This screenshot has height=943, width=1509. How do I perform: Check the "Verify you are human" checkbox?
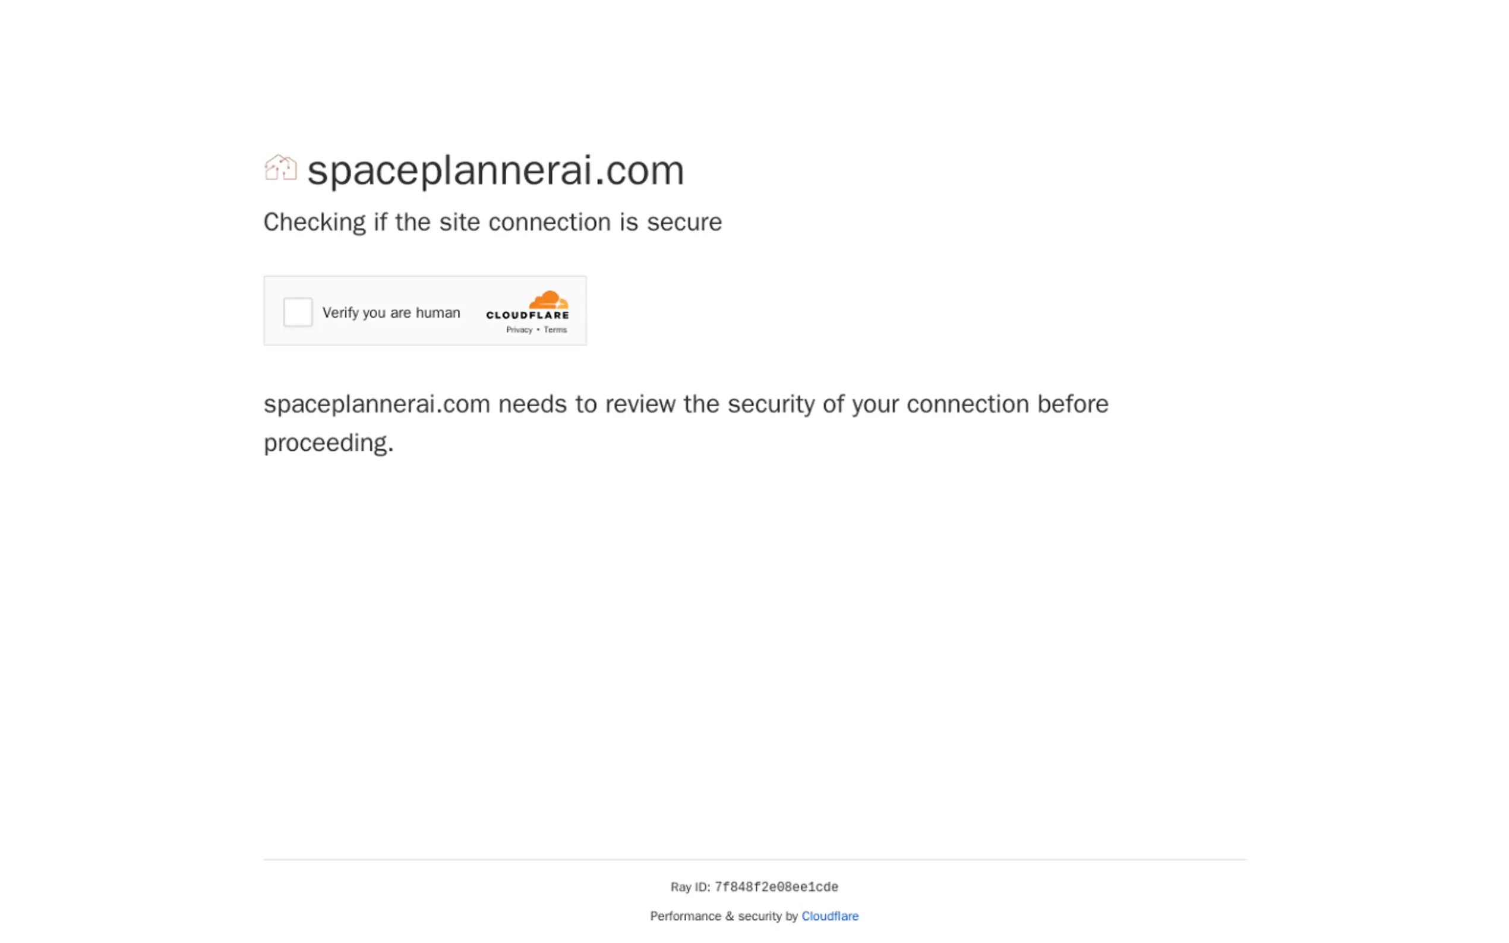point(298,312)
